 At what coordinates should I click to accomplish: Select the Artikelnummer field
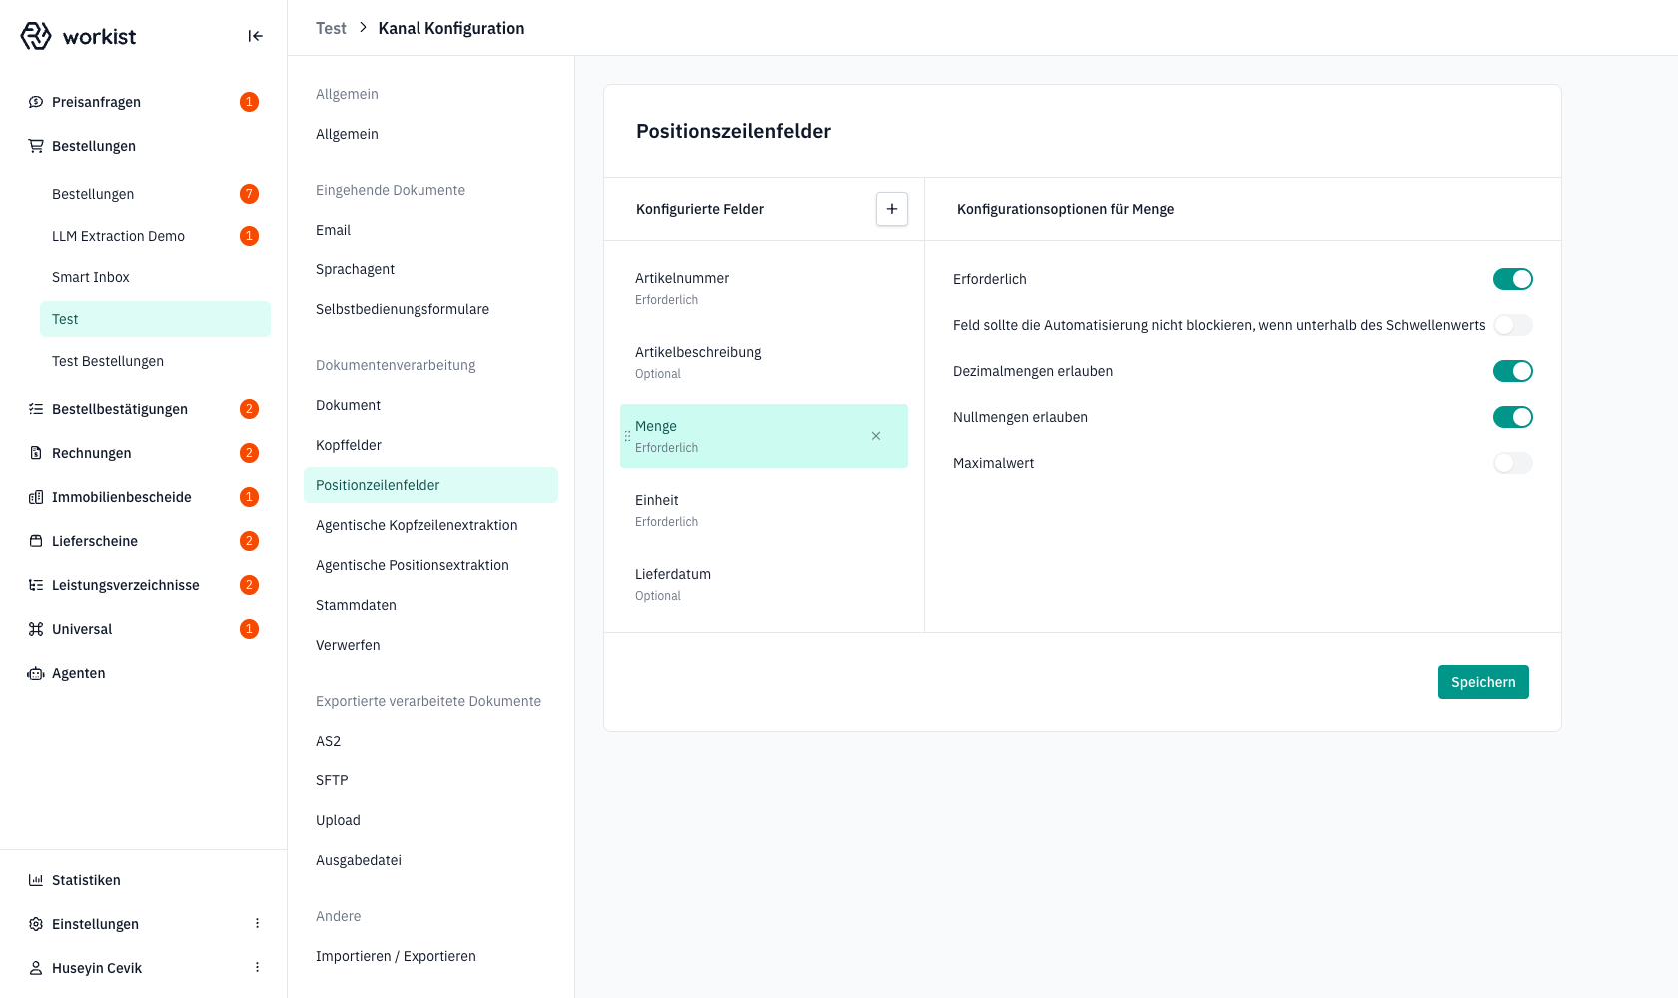(x=764, y=288)
